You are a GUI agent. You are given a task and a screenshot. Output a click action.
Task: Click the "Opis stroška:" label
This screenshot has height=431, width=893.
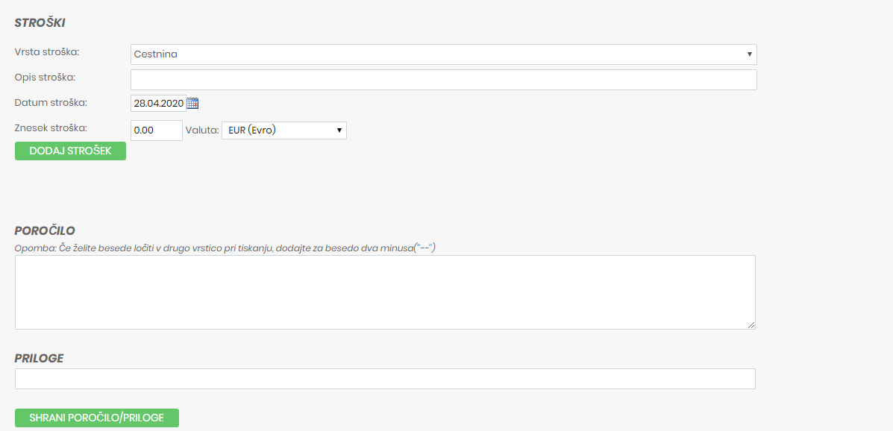46,77
